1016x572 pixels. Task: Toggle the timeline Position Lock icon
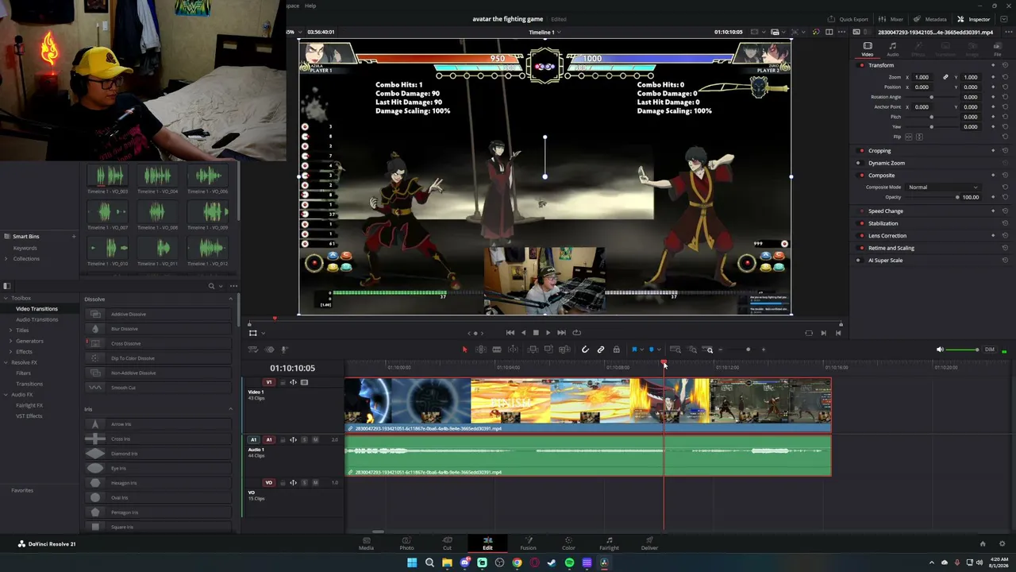pos(616,350)
